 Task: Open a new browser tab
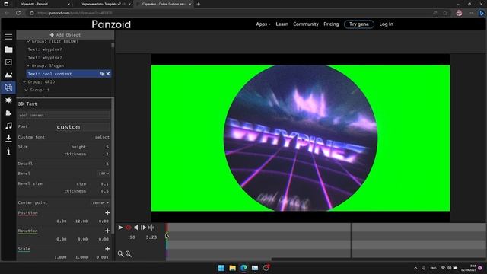point(198,4)
